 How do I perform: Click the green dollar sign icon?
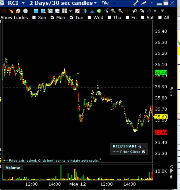(x=99, y=11)
